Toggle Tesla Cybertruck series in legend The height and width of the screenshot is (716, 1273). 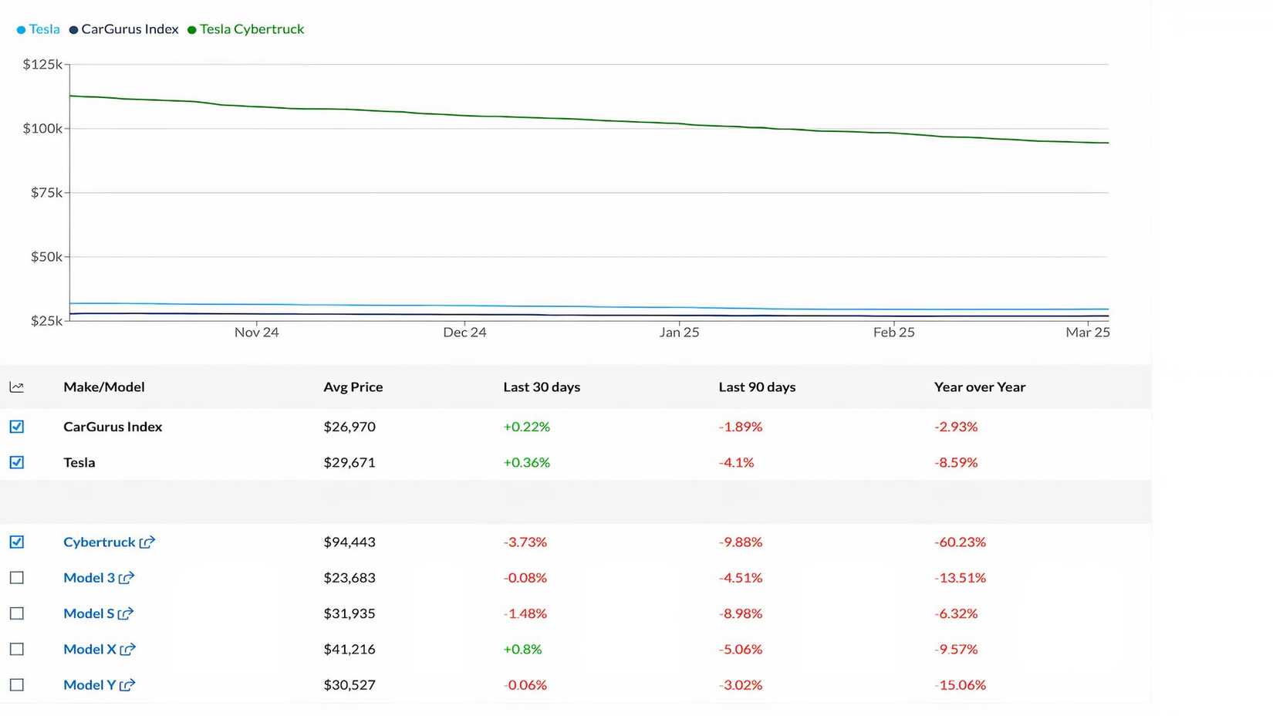point(246,29)
